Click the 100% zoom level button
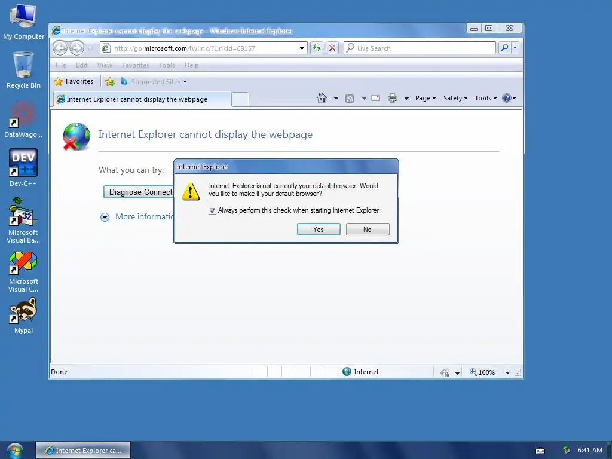The height and width of the screenshot is (459, 612). (x=483, y=372)
